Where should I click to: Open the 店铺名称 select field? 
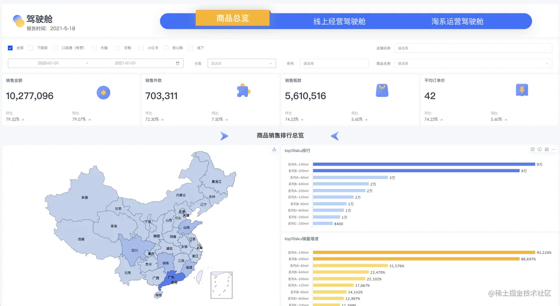click(x=473, y=48)
